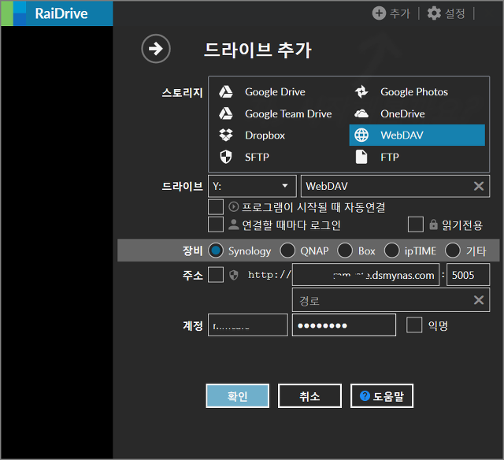Click the SFTP shield icon
This screenshot has width=504, height=460.
226,157
